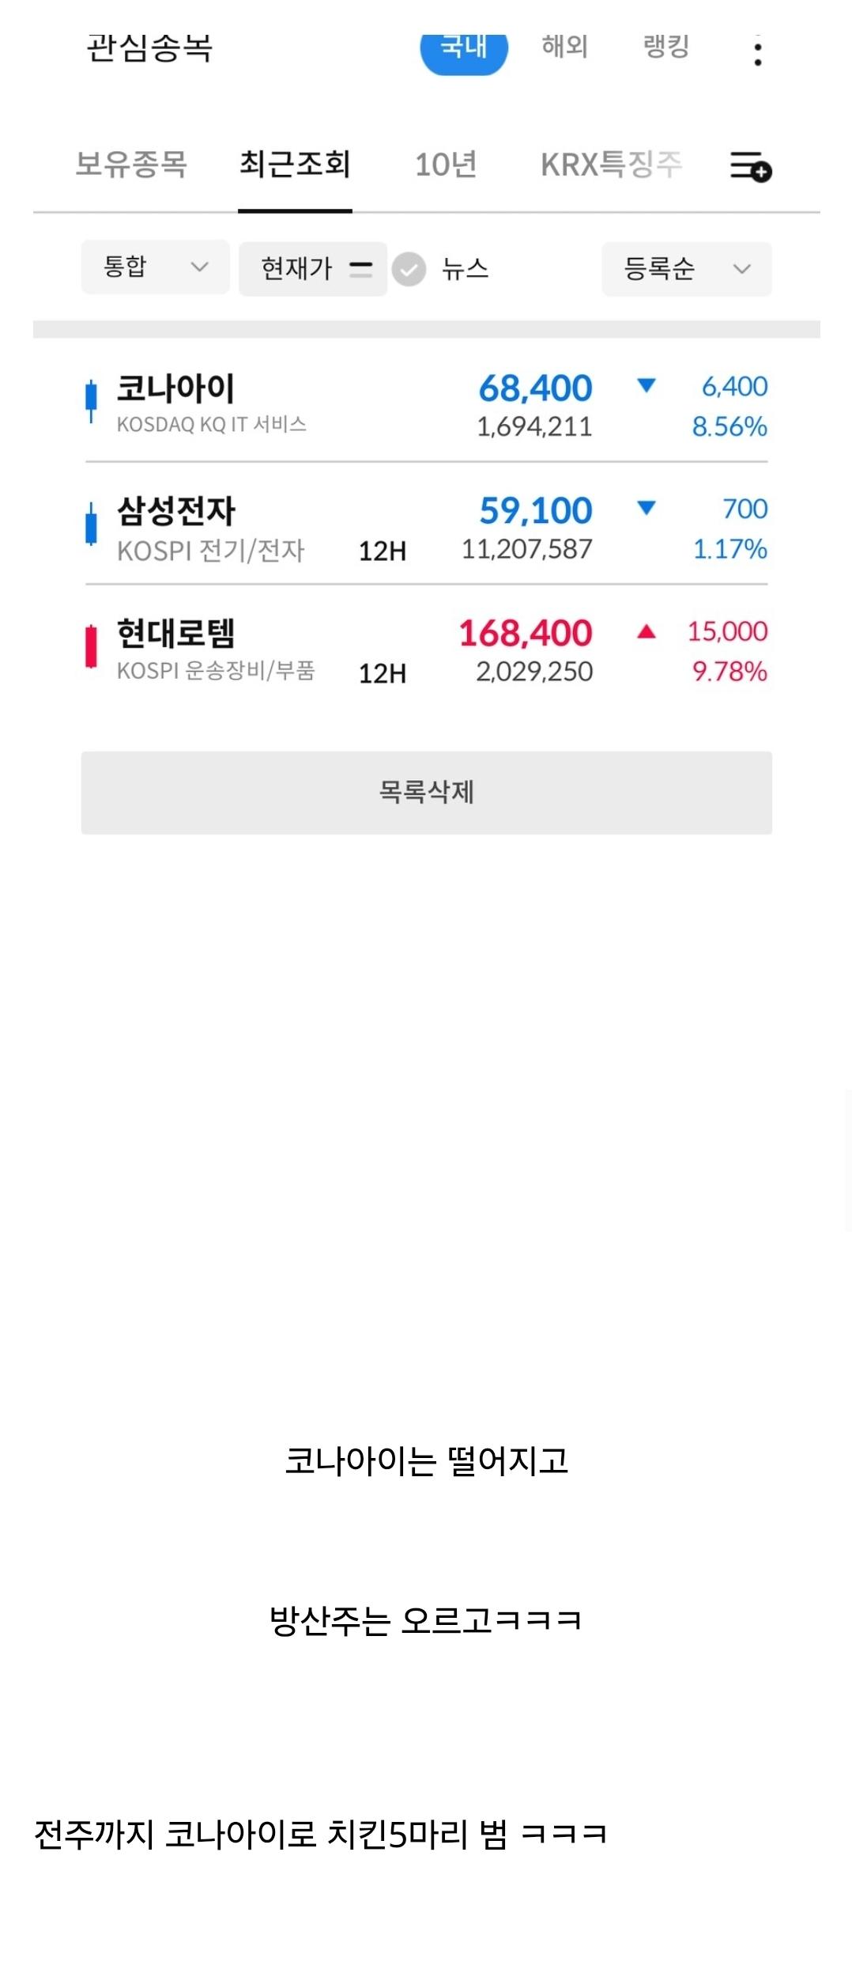Click the blue down triangle for 삼성전자
852x1977 pixels.
647,508
